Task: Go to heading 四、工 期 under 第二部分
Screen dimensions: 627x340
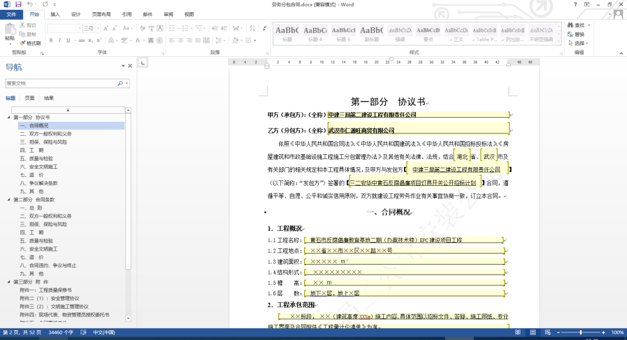Action: coord(32,232)
